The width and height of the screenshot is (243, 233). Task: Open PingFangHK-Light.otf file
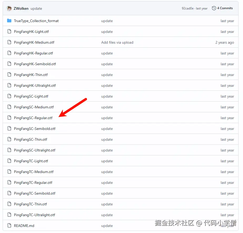click(x=31, y=32)
